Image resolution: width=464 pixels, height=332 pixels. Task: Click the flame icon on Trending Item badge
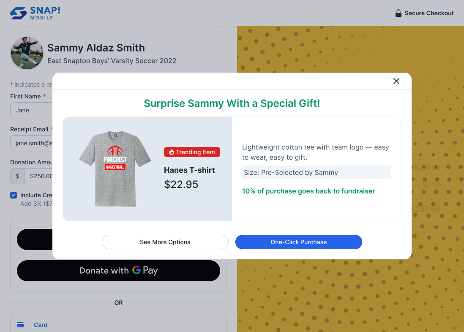(x=171, y=152)
